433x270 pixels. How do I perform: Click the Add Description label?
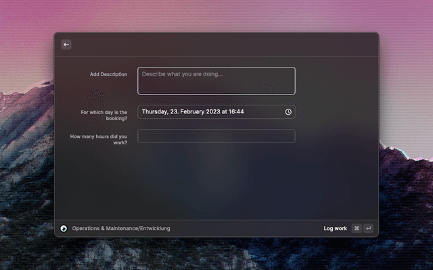pyautogui.click(x=108, y=74)
